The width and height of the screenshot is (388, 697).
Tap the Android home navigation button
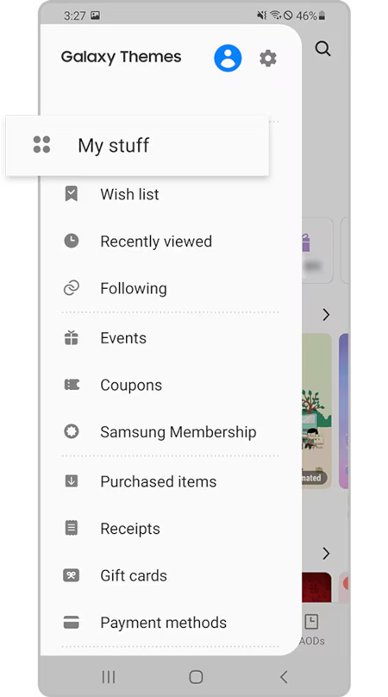pyautogui.click(x=196, y=677)
